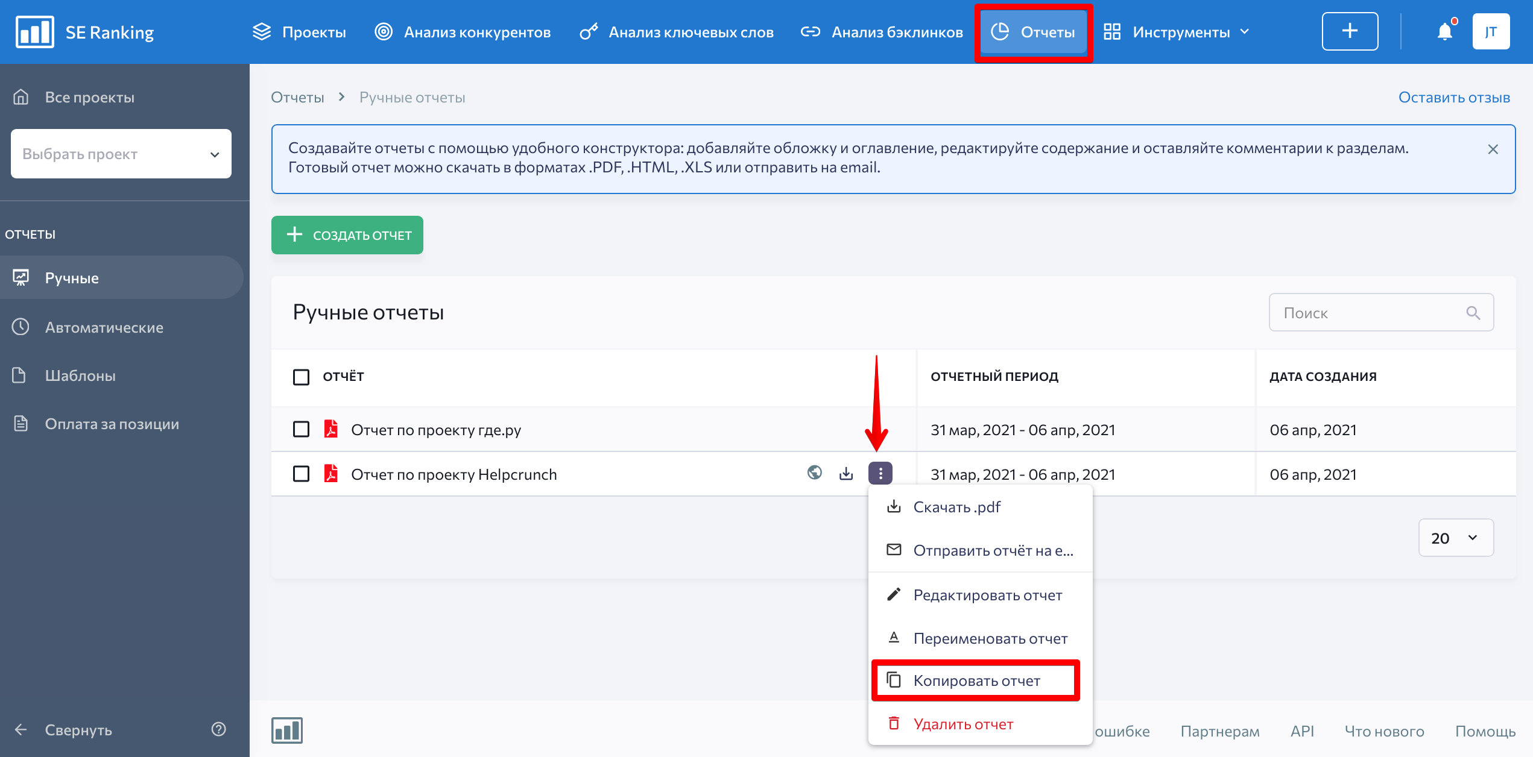This screenshot has width=1533, height=757.
Task: Open notifications bell
Action: 1445,31
